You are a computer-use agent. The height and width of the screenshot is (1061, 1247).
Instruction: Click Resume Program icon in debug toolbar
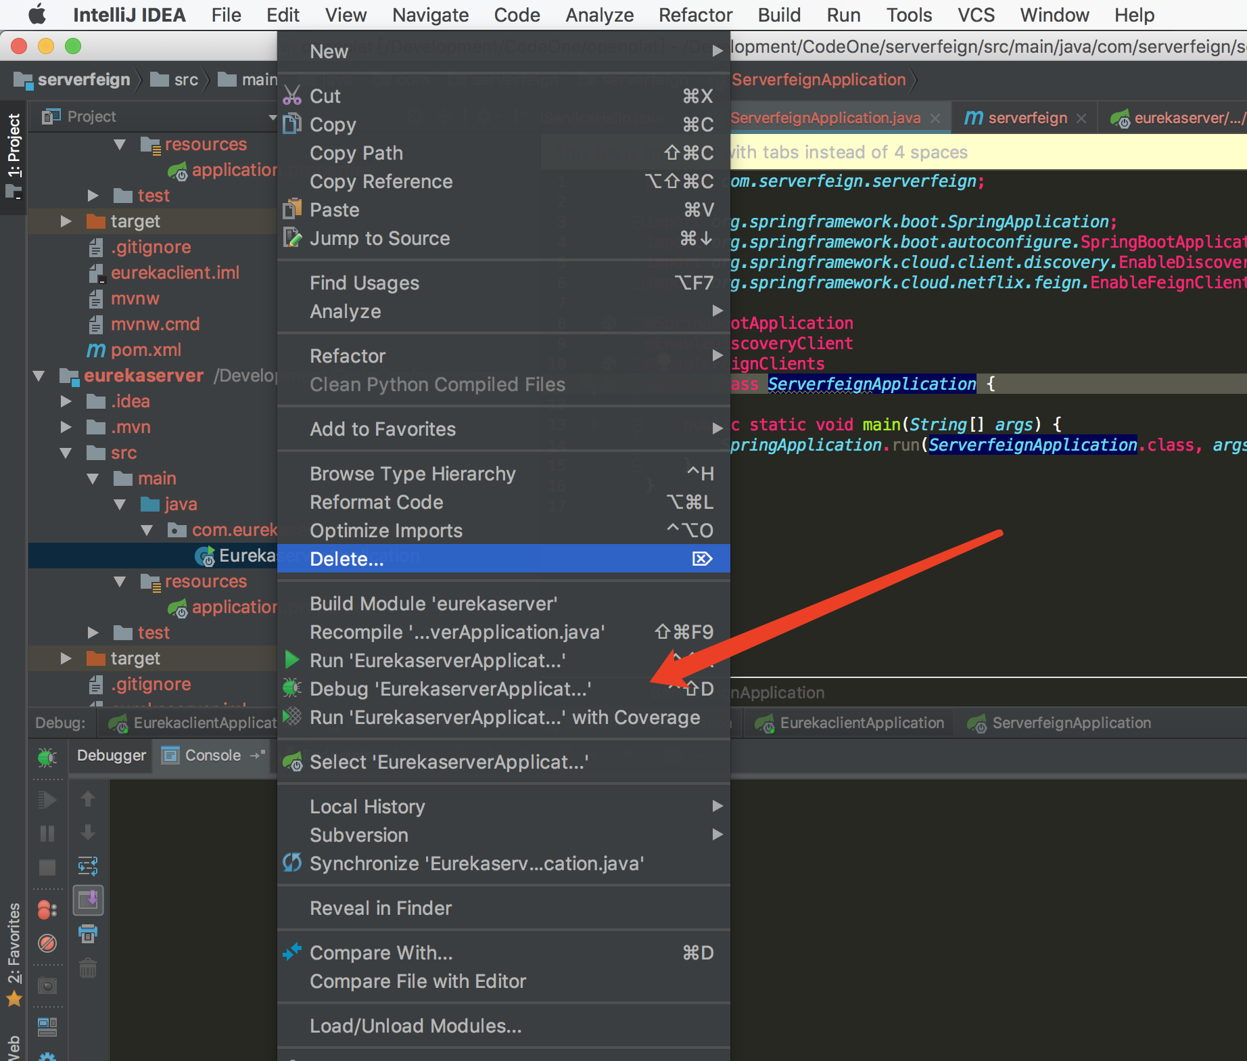47,800
